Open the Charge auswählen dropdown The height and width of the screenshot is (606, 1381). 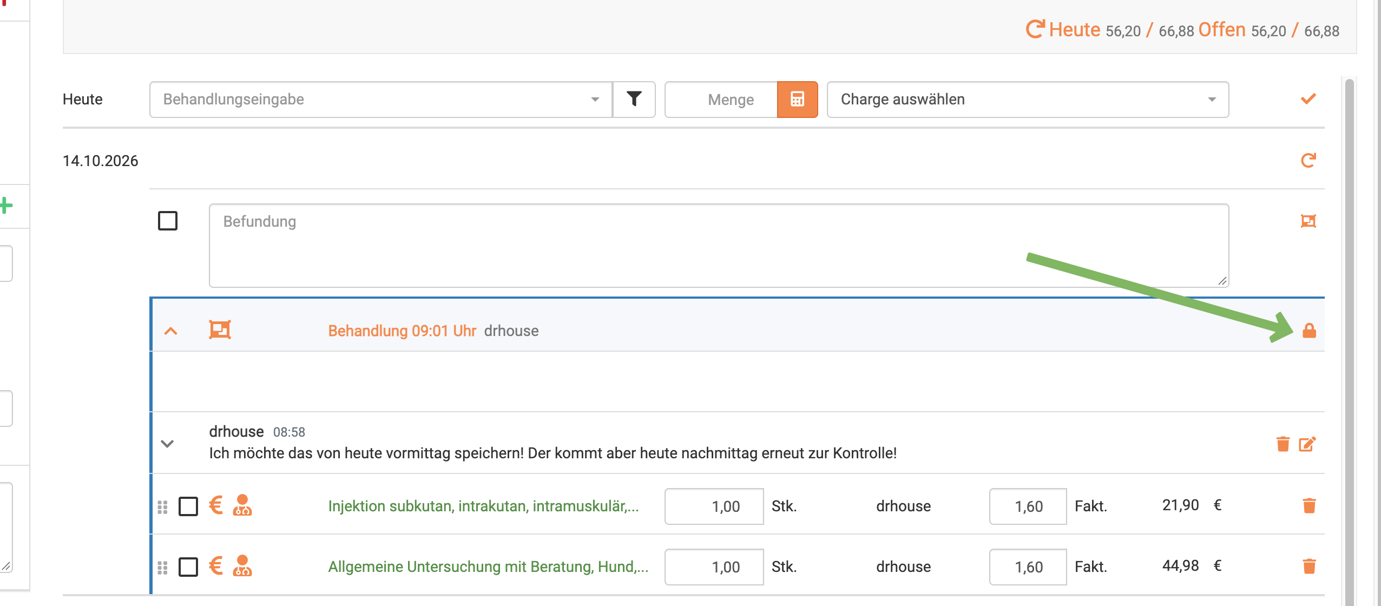point(1028,99)
